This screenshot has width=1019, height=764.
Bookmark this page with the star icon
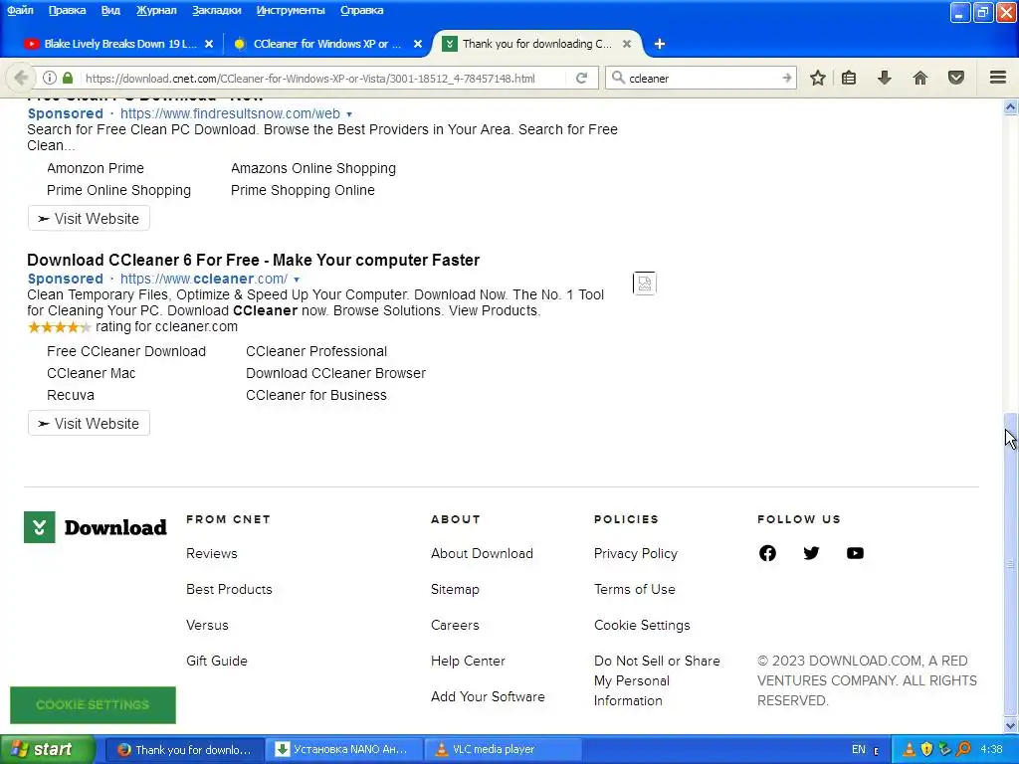click(x=818, y=78)
